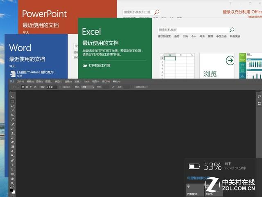Select the Type tool

[x=12, y=165]
